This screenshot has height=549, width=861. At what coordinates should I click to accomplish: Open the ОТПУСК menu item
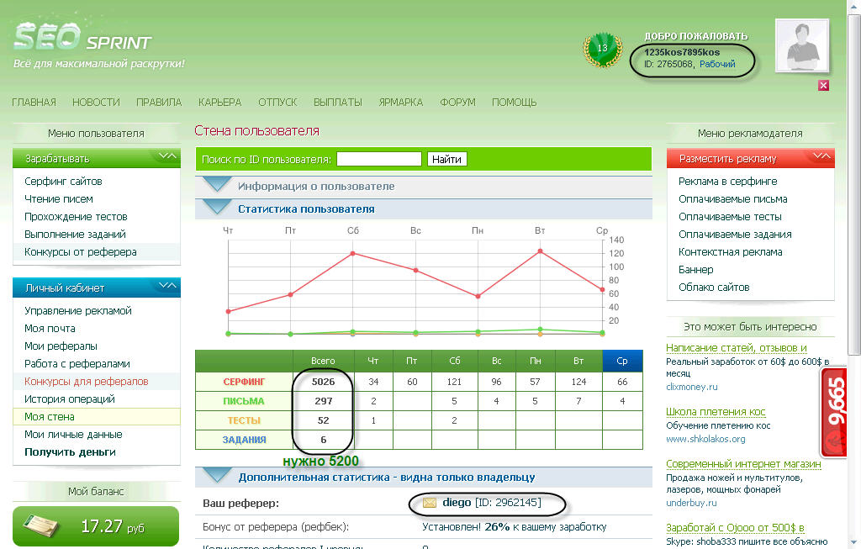coord(277,103)
